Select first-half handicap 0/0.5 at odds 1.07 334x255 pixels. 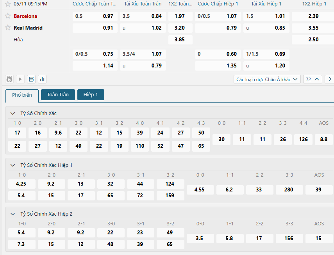click(x=218, y=16)
